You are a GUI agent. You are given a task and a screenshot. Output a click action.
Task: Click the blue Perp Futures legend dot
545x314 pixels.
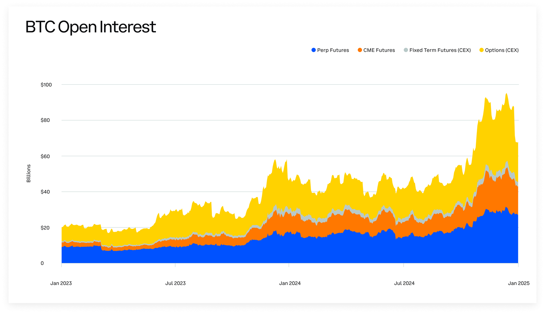(313, 50)
